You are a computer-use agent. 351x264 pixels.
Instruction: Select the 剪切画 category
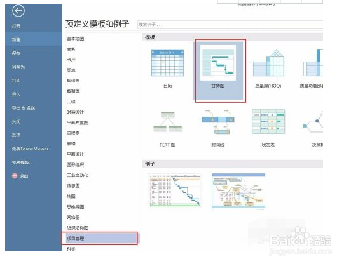tap(73, 81)
